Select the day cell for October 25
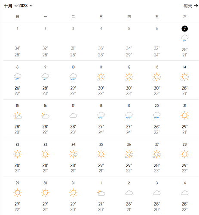This screenshot has height=215, width=199. pos(101,157)
